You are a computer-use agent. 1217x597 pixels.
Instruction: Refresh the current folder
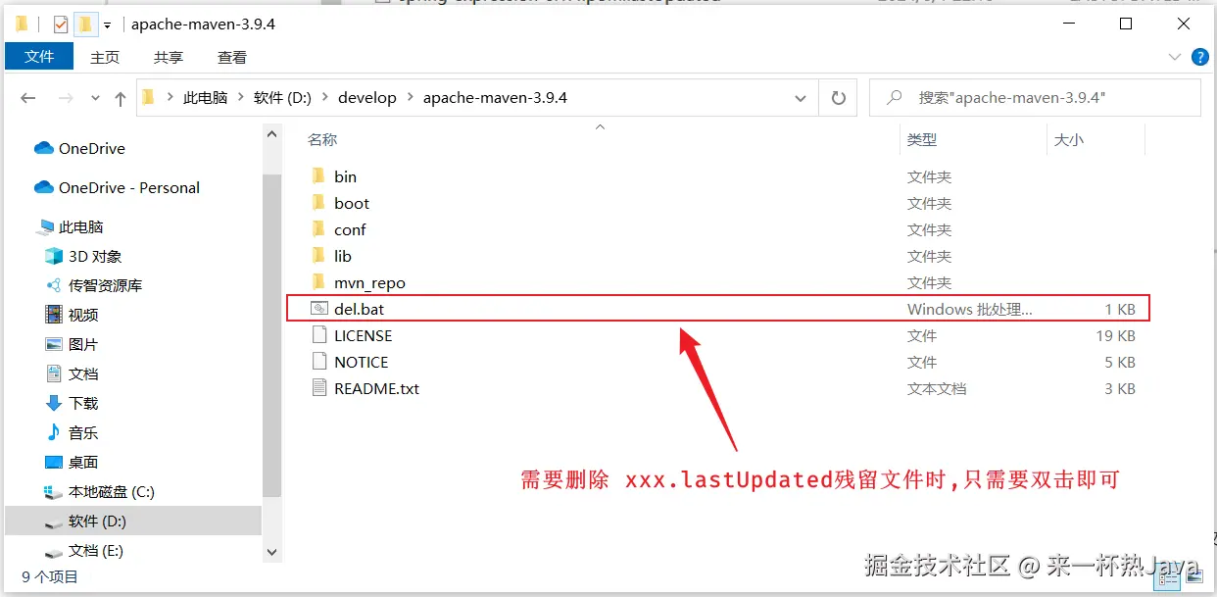(x=838, y=98)
